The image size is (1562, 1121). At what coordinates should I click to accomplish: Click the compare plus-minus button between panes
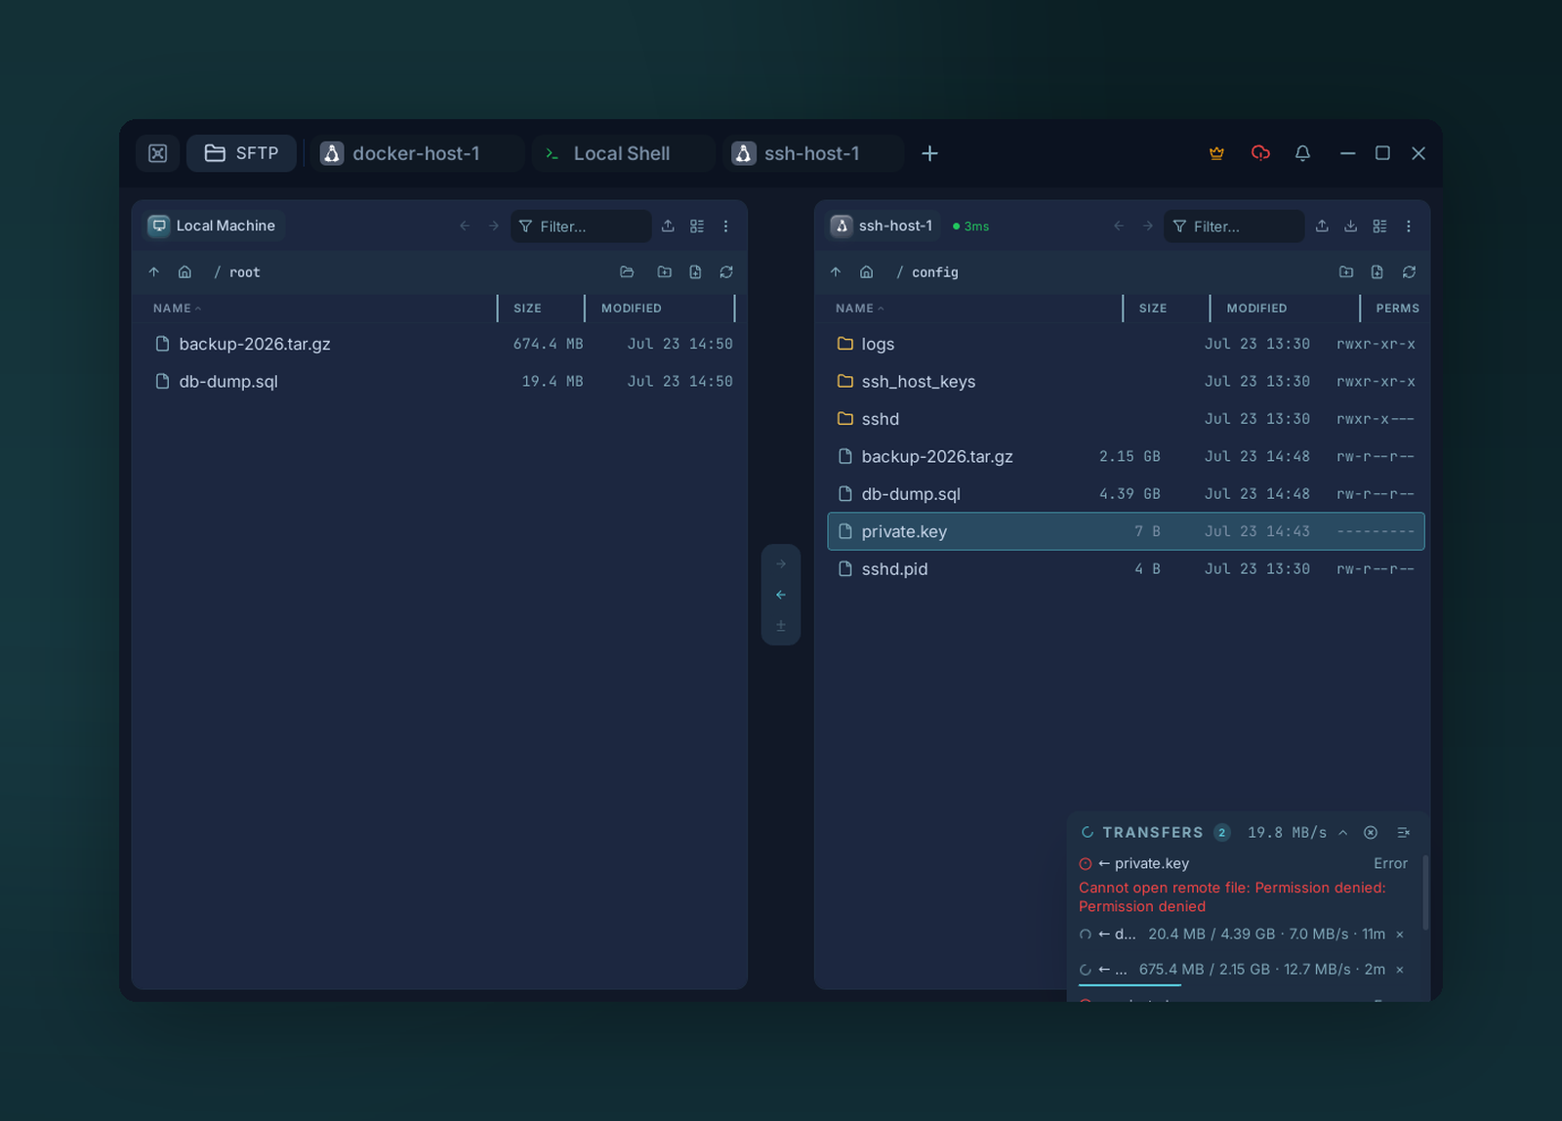[781, 626]
